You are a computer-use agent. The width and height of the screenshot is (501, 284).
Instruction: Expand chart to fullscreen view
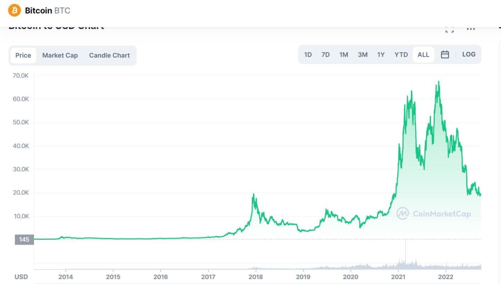coord(449,29)
